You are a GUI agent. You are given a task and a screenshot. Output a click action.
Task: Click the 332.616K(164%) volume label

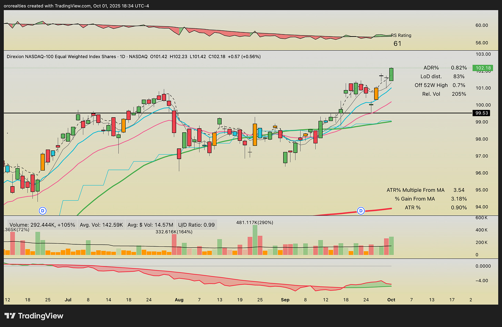click(174, 232)
